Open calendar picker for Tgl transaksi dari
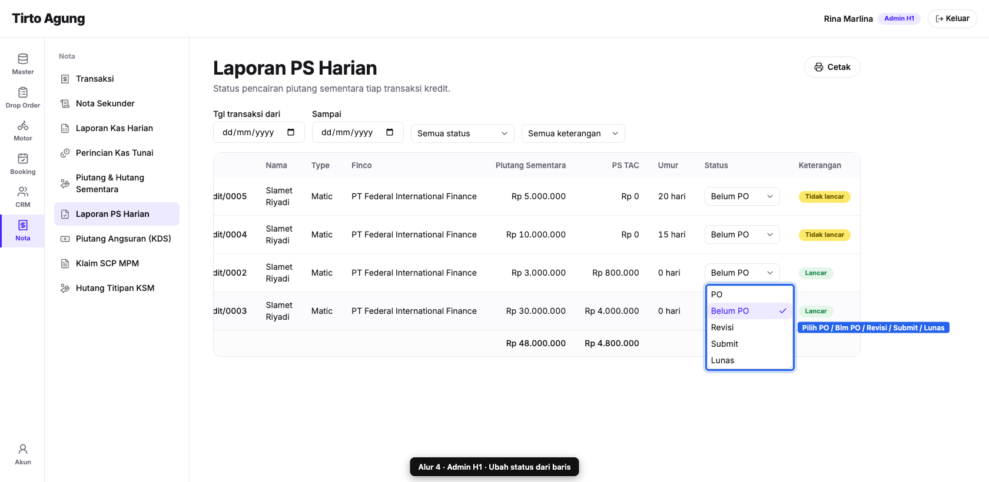989x482 pixels. [x=291, y=132]
